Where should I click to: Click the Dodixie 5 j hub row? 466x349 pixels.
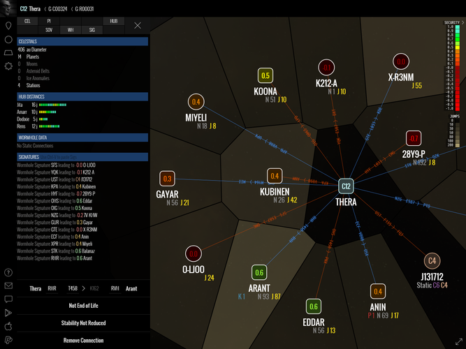pos(32,119)
